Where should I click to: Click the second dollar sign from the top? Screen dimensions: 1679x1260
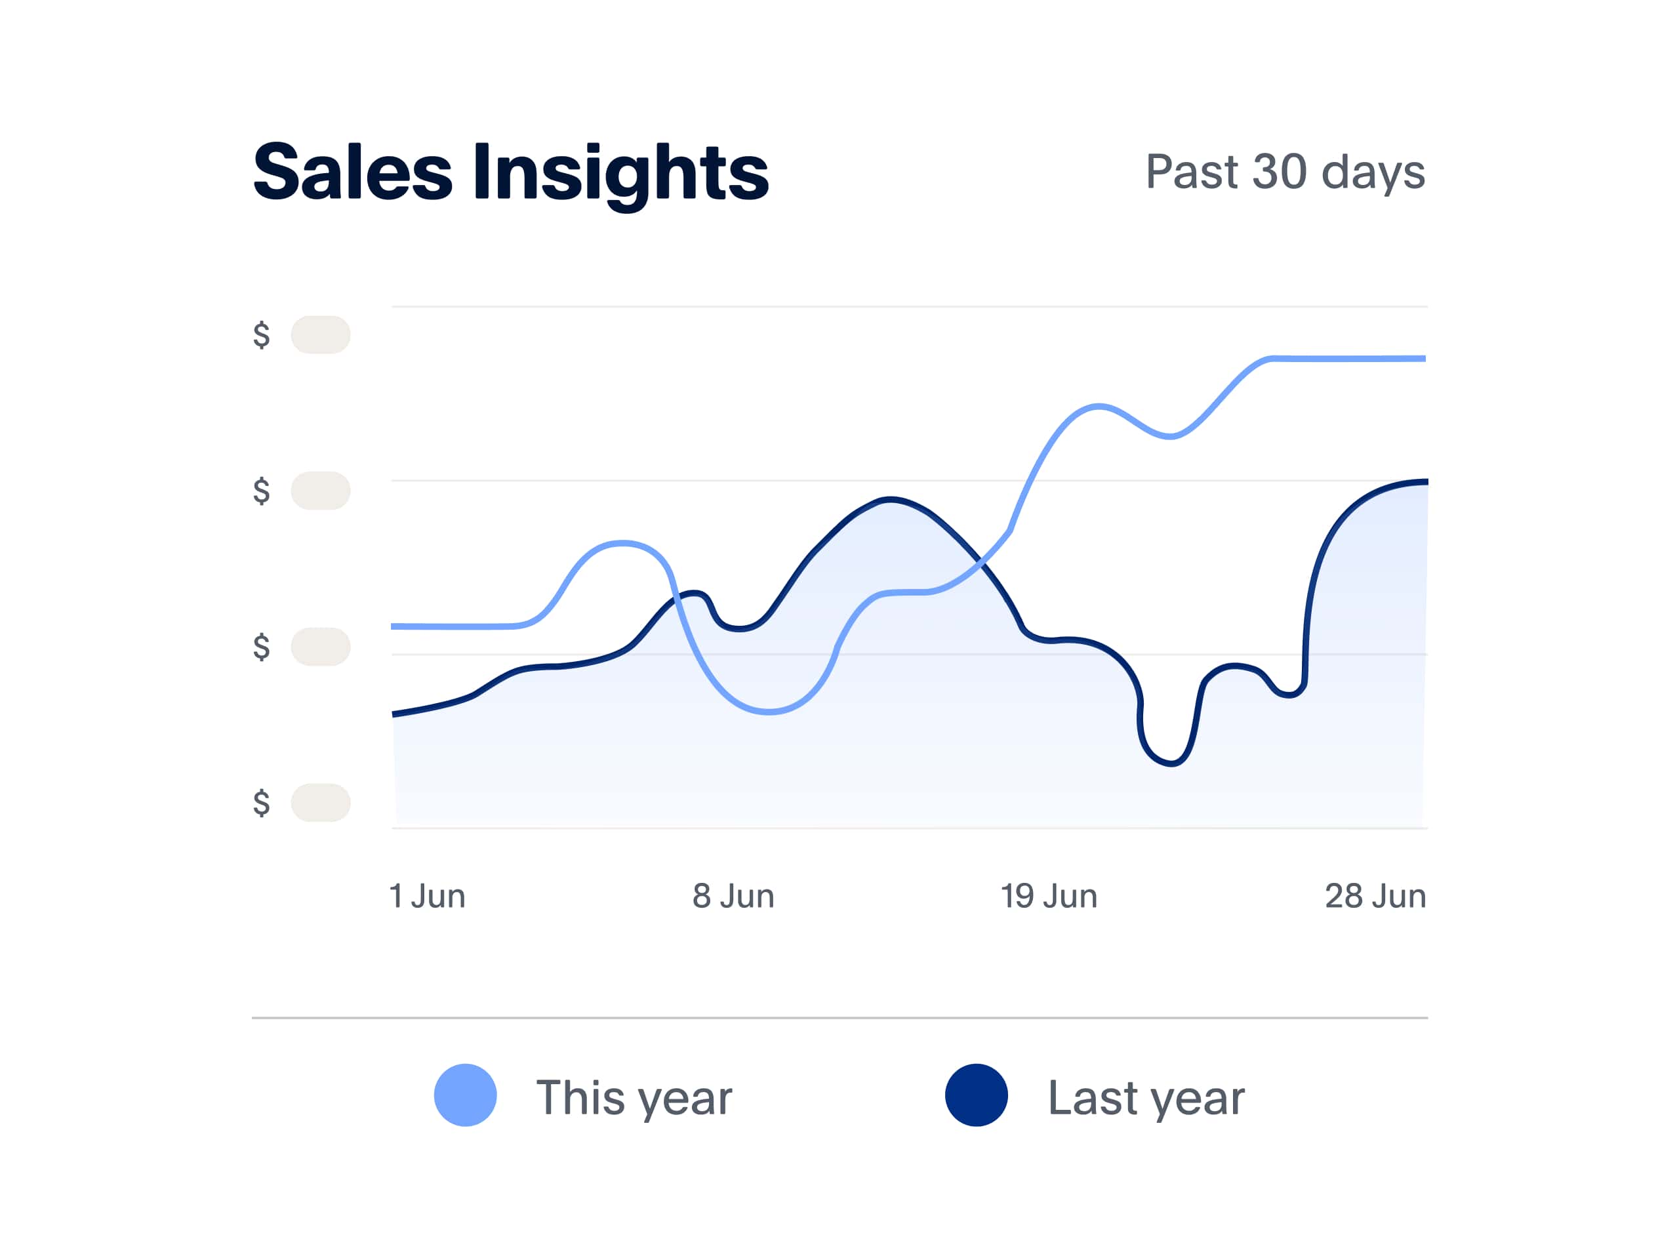pyautogui.click(x=261, y=491)
